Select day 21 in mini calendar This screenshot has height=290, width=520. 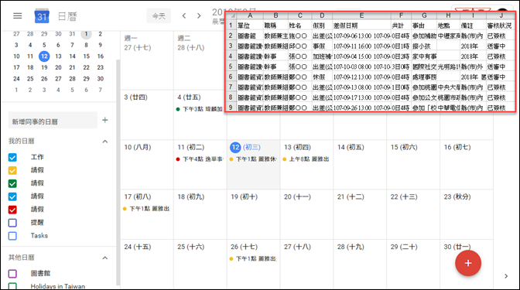(72, 67)
